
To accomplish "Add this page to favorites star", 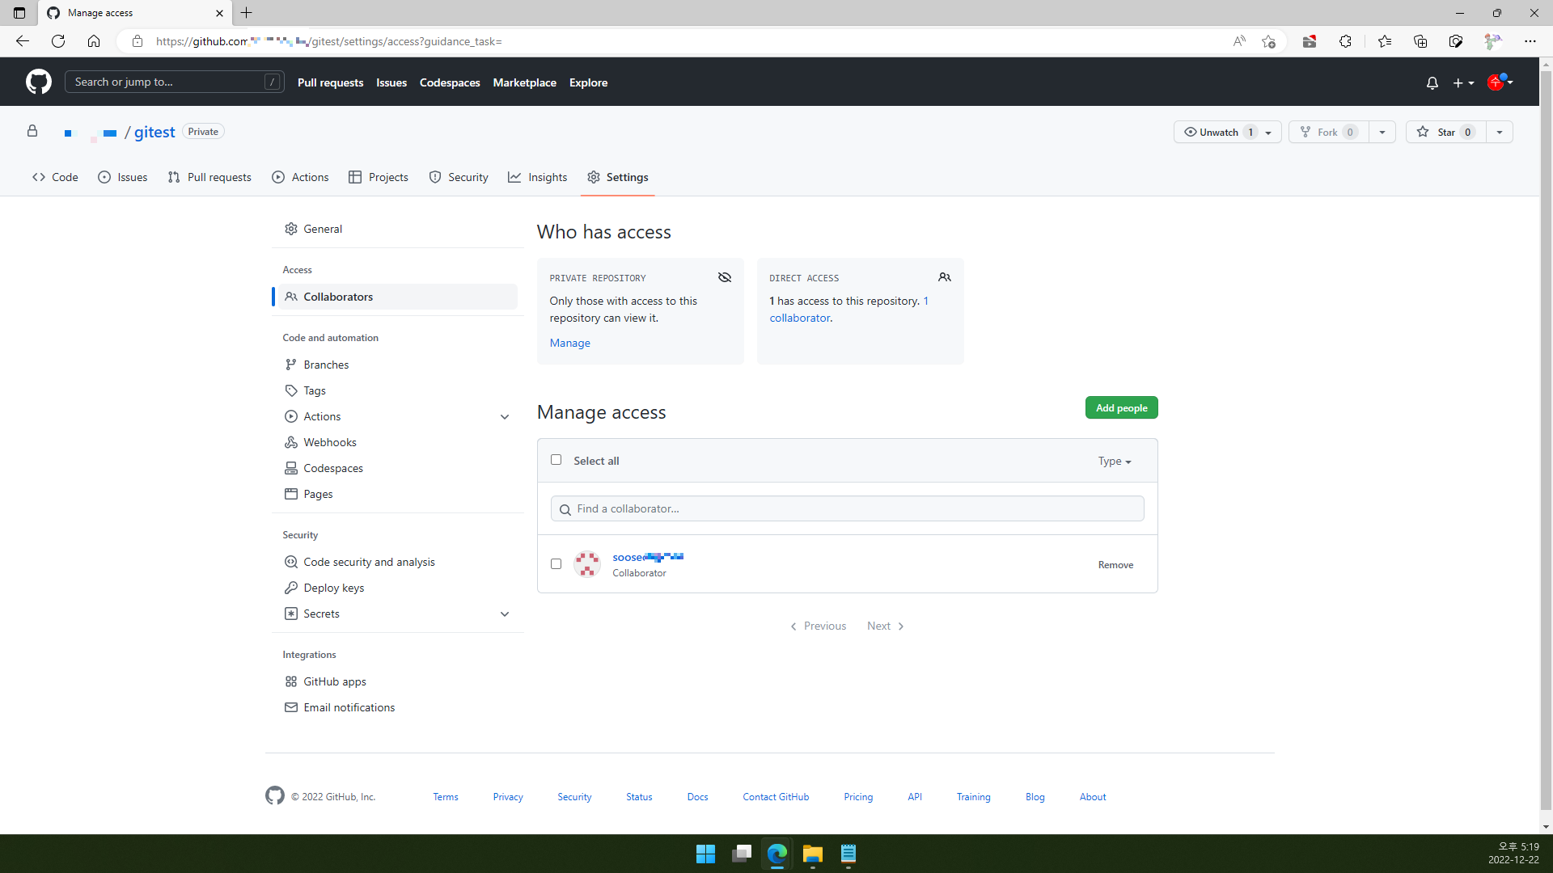I will [1268, 41].
